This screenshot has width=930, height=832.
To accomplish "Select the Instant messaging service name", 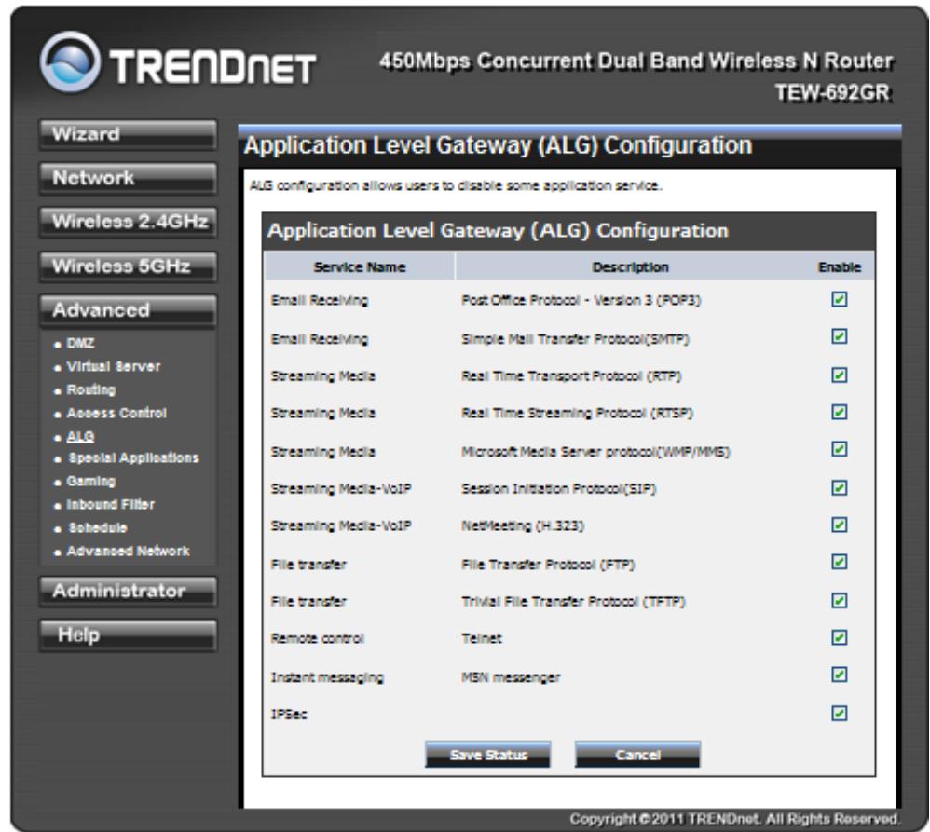I will coord(327,677).
